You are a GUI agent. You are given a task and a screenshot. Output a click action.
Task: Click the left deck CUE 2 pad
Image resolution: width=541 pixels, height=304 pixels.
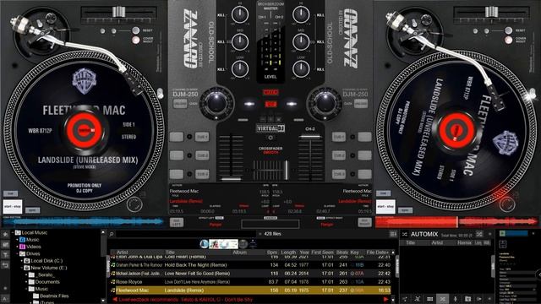(202, 155)
